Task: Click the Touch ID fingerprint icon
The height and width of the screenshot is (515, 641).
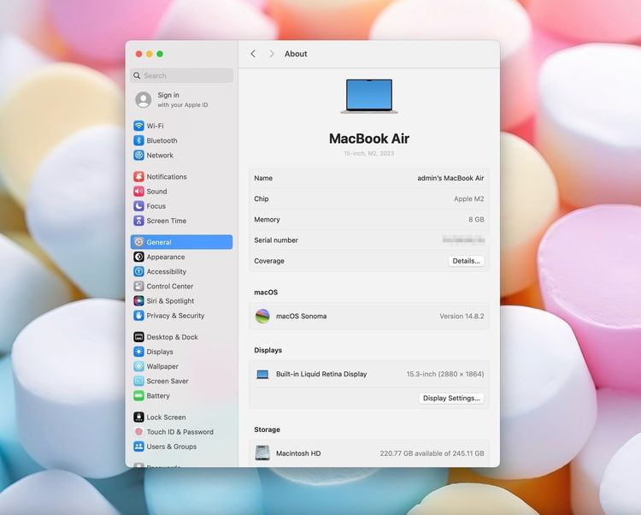Action: pyautogui.click(x=138, y=431)
